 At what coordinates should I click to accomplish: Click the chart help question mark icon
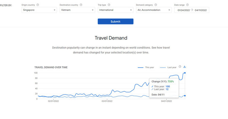[180, 67]
